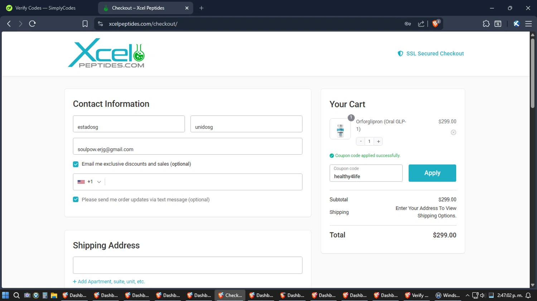Uncheck email exclusive discounts checkbox
Viewport: 537px width, 301px height.
(76, 164)
